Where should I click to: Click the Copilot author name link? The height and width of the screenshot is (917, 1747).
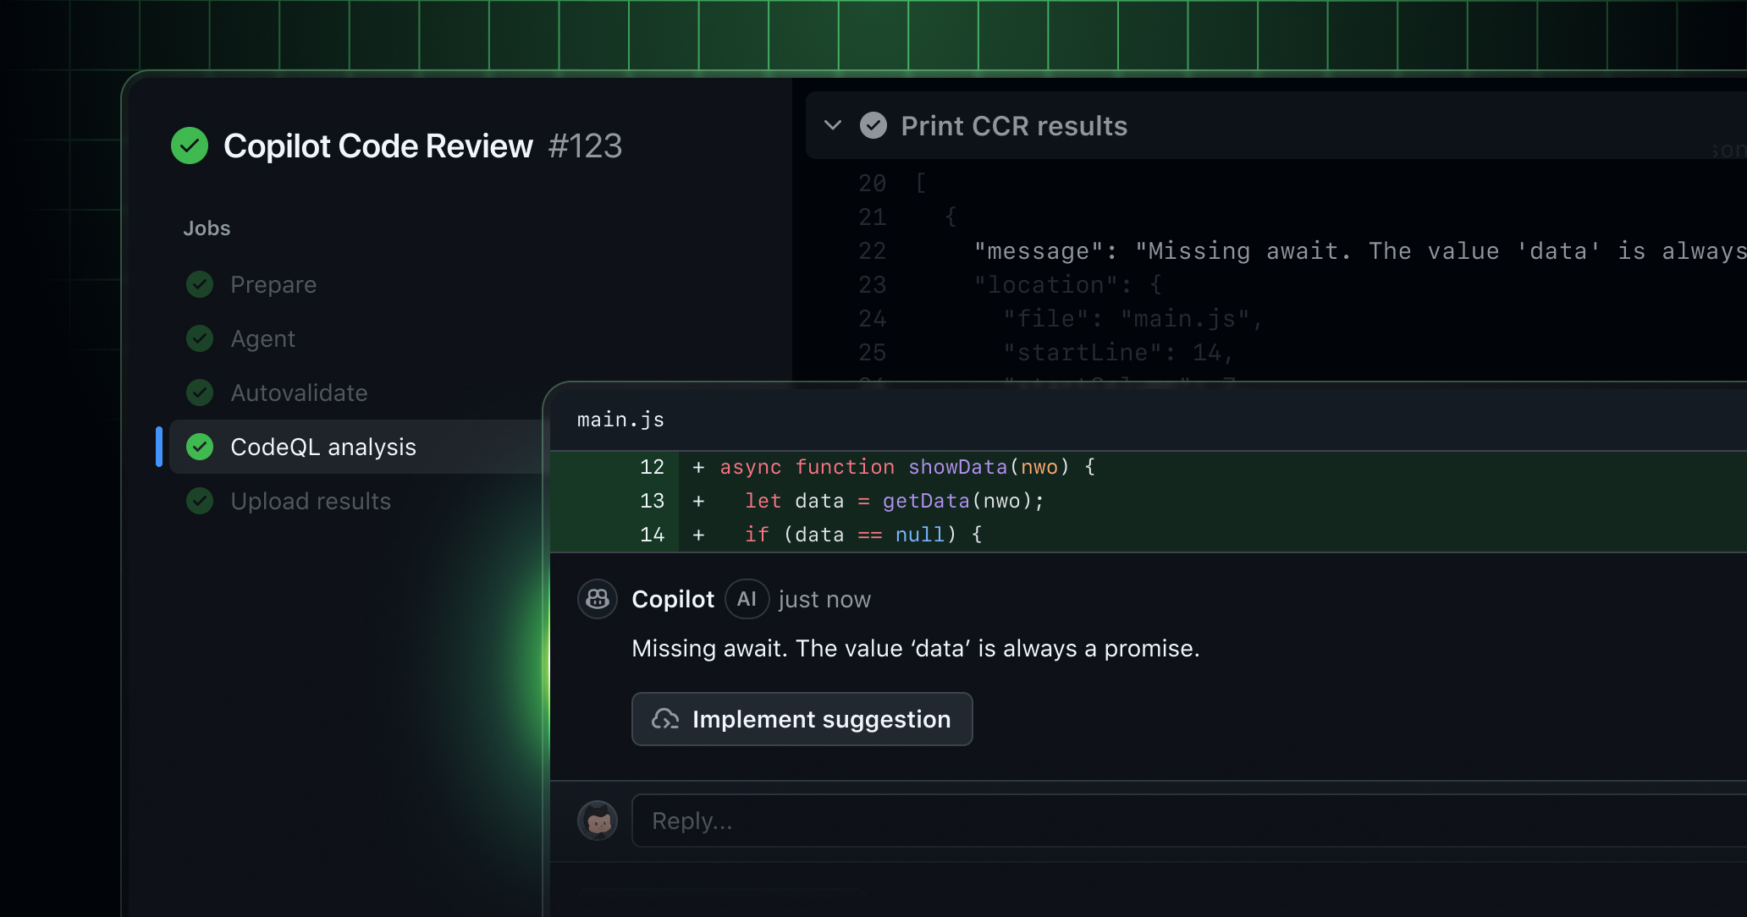click(672, 599)
